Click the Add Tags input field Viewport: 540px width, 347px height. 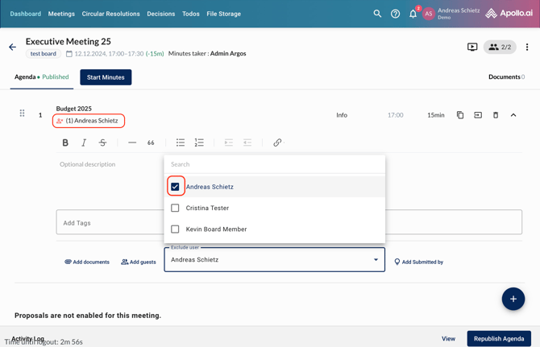(x=110, y=223)
